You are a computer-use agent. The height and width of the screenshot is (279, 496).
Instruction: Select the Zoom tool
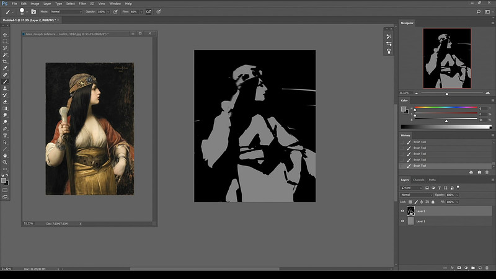click(5, 162)
